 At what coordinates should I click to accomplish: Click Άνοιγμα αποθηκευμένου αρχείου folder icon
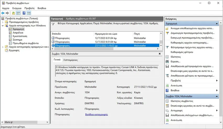167,29
